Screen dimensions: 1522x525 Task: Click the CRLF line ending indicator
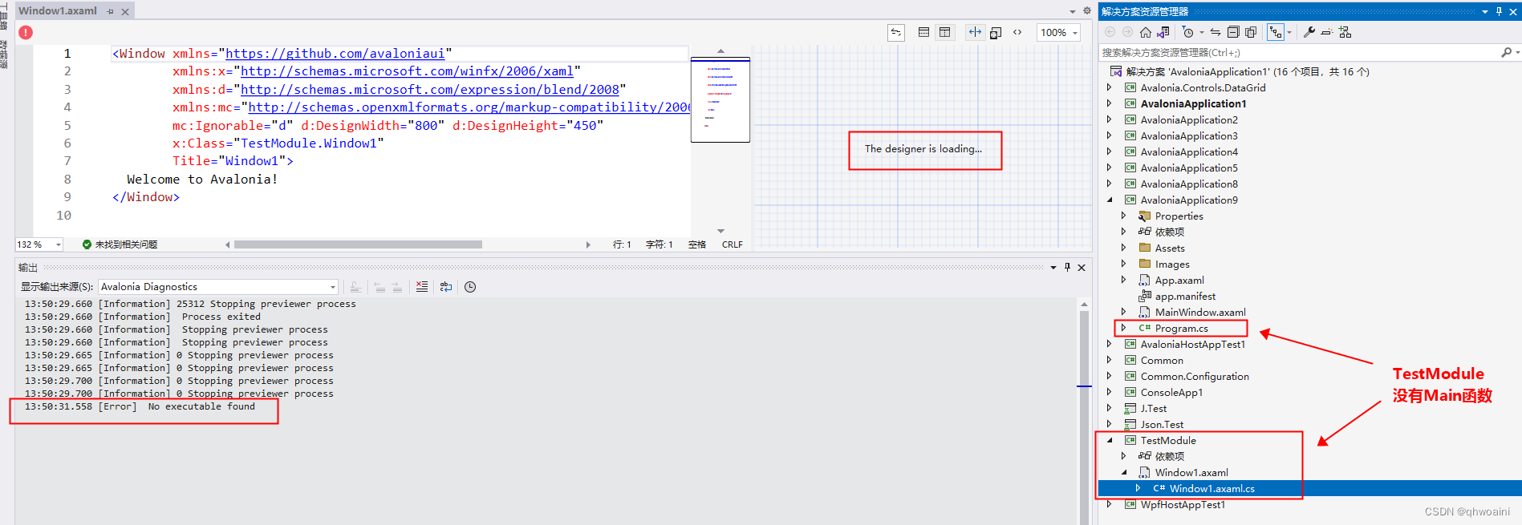(732, 244)
